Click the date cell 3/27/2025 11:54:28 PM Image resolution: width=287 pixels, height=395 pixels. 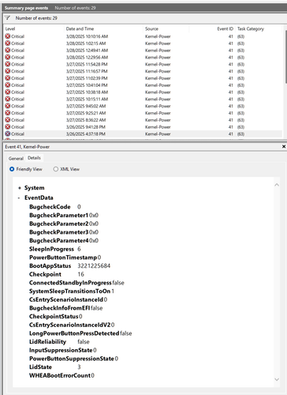[87, 64]
